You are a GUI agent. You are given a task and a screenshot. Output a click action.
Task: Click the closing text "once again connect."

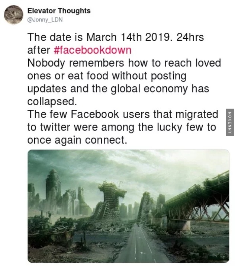click(x=77, y=140)
